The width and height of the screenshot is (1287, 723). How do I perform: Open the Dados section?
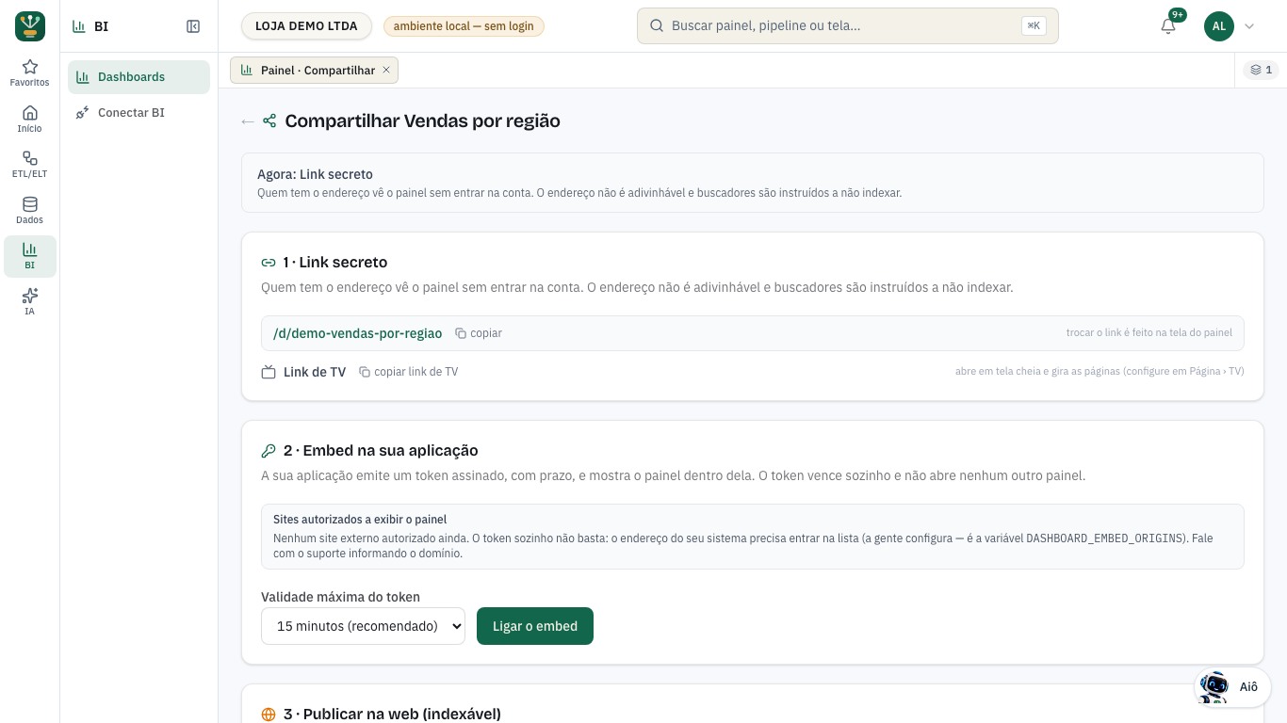pyautogui.click(x=30, y=210)
